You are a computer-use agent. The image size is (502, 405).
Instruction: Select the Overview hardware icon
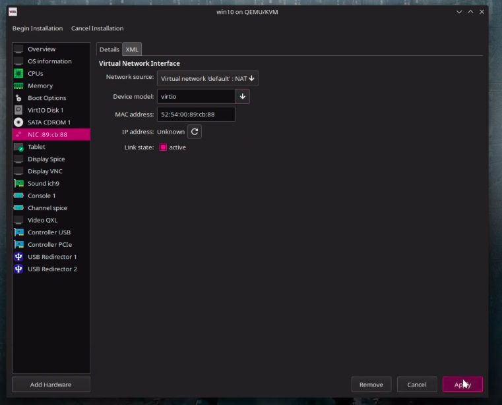click(x=18, y=49)
